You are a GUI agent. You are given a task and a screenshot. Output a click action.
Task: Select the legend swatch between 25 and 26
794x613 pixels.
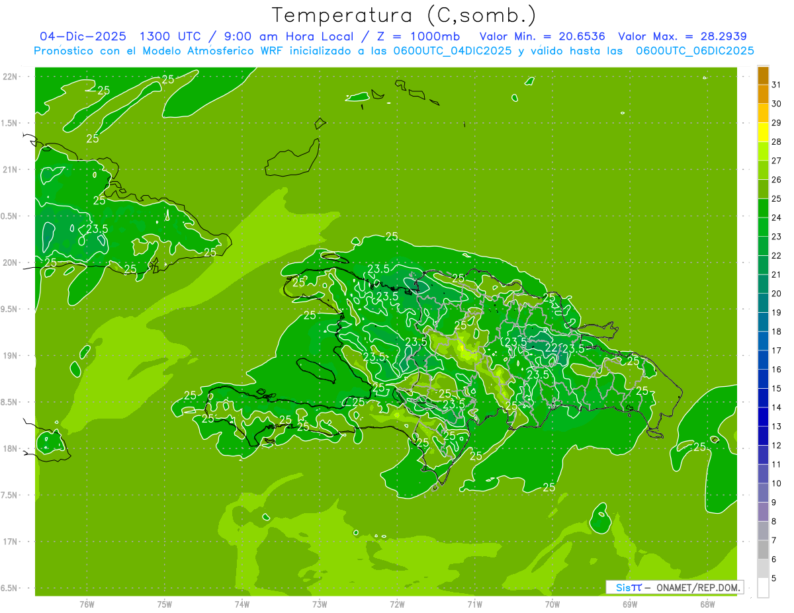click(x=763, y=188)
